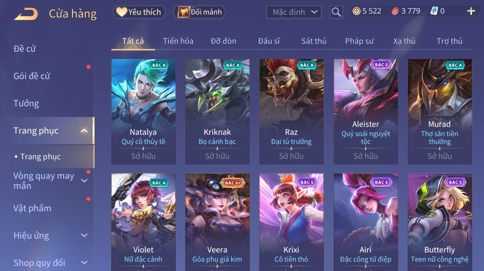Click the blue voucher currency icon
The width and height of the screenshot is (484, 271).
coord(434,11)
